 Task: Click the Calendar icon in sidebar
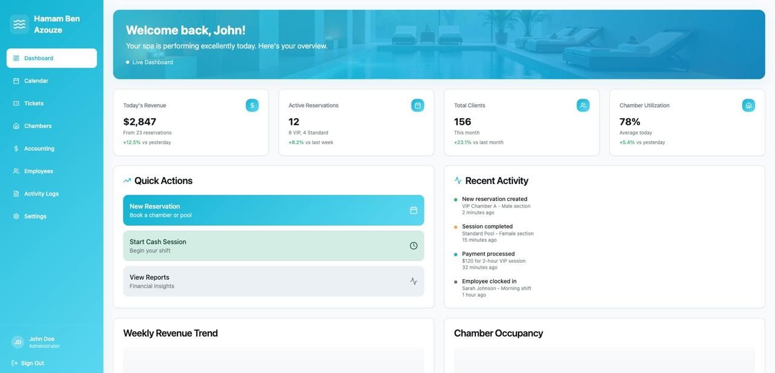click(x=16, y=81)
